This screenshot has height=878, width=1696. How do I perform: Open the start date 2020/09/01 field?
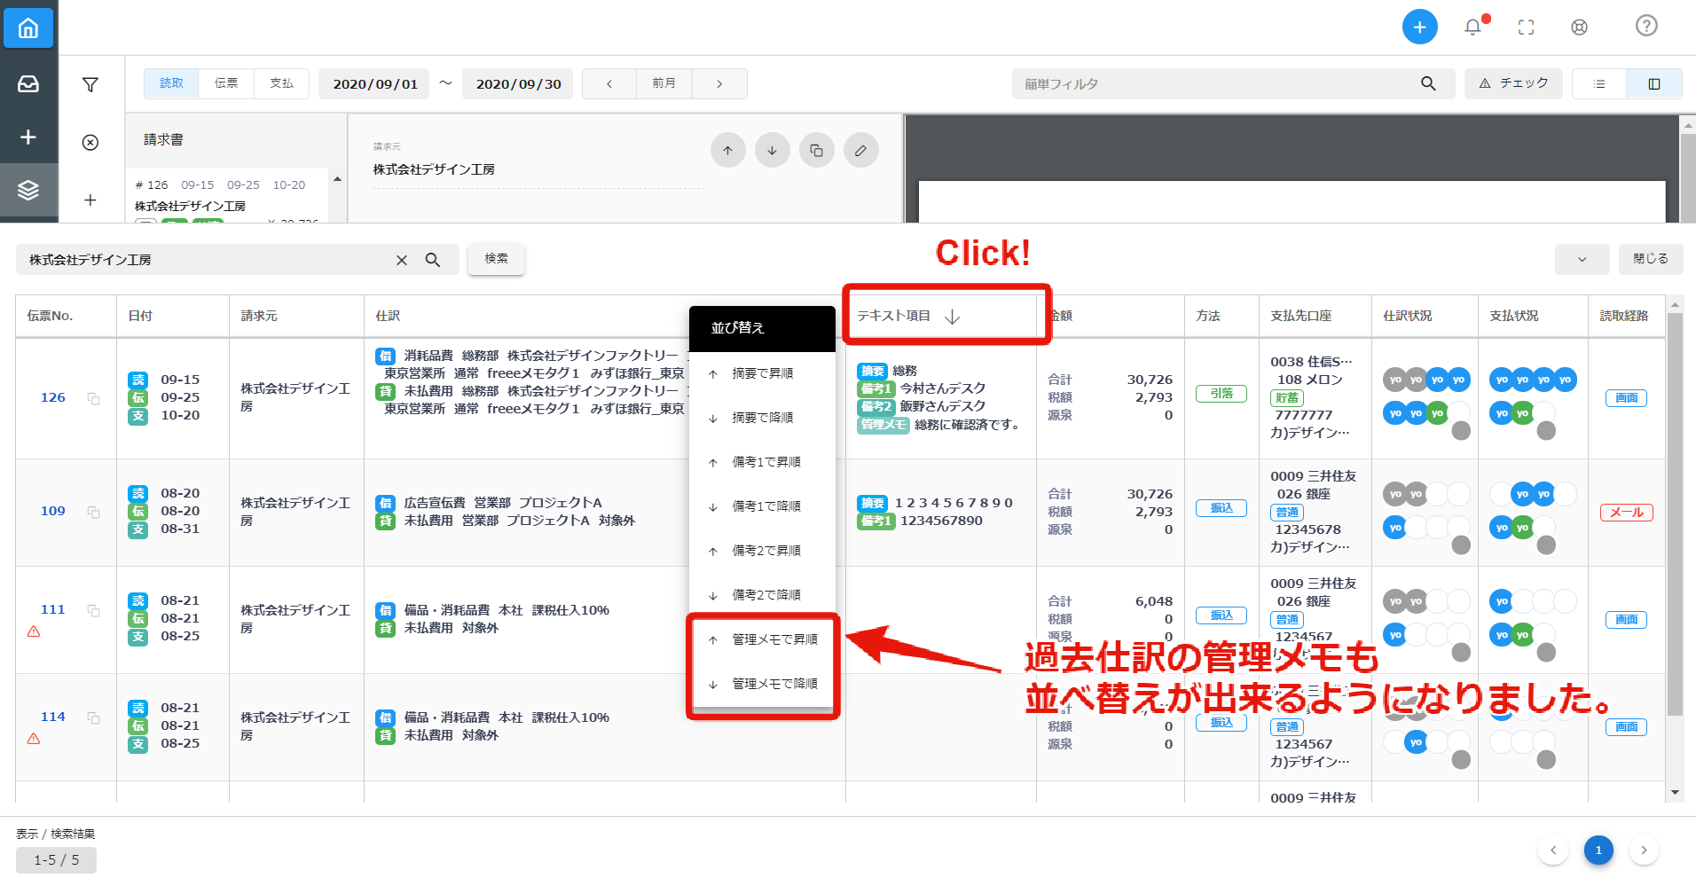[374, 84]
